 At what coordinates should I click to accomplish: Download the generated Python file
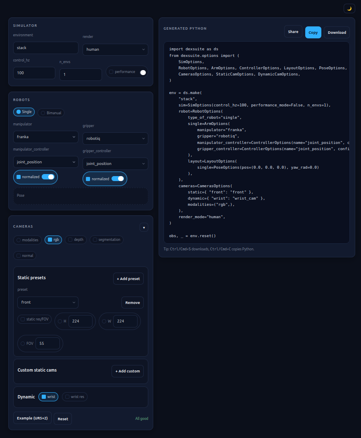tap(337, 33)
